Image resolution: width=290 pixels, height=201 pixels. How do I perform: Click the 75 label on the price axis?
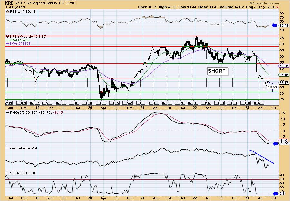click(x=282, y=38)
